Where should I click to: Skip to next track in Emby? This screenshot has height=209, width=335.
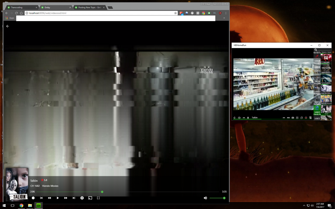(74, 198)
